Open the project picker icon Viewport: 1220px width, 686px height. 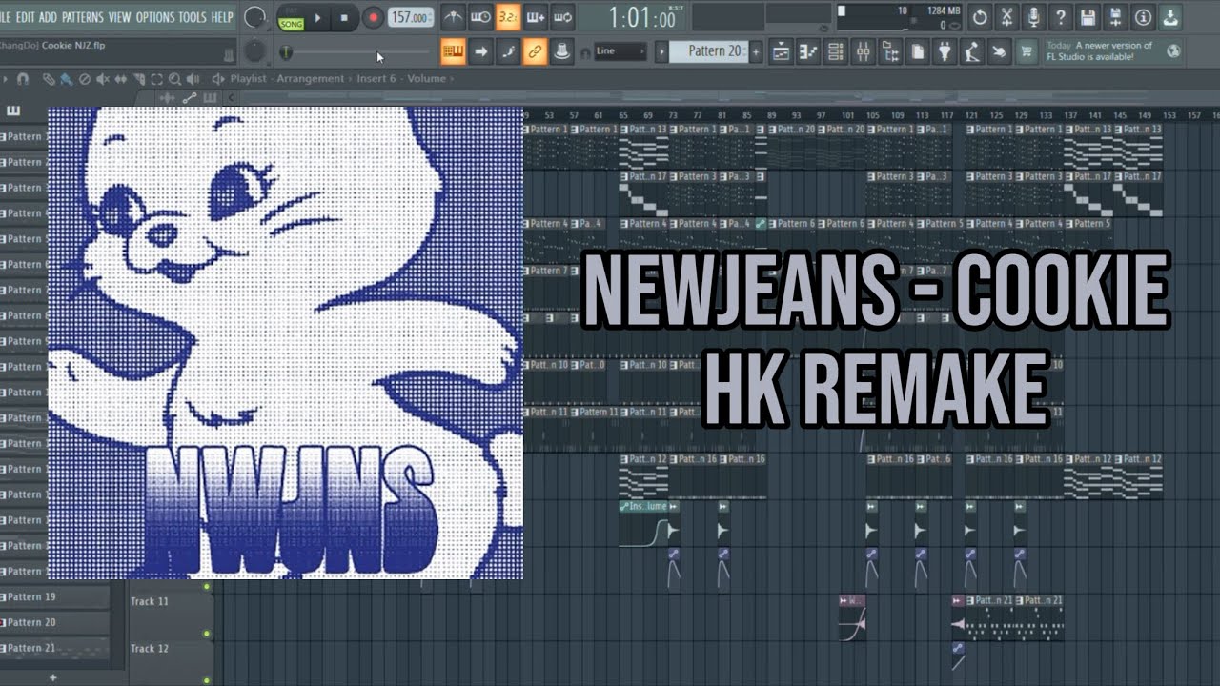(x=917, y=52)
